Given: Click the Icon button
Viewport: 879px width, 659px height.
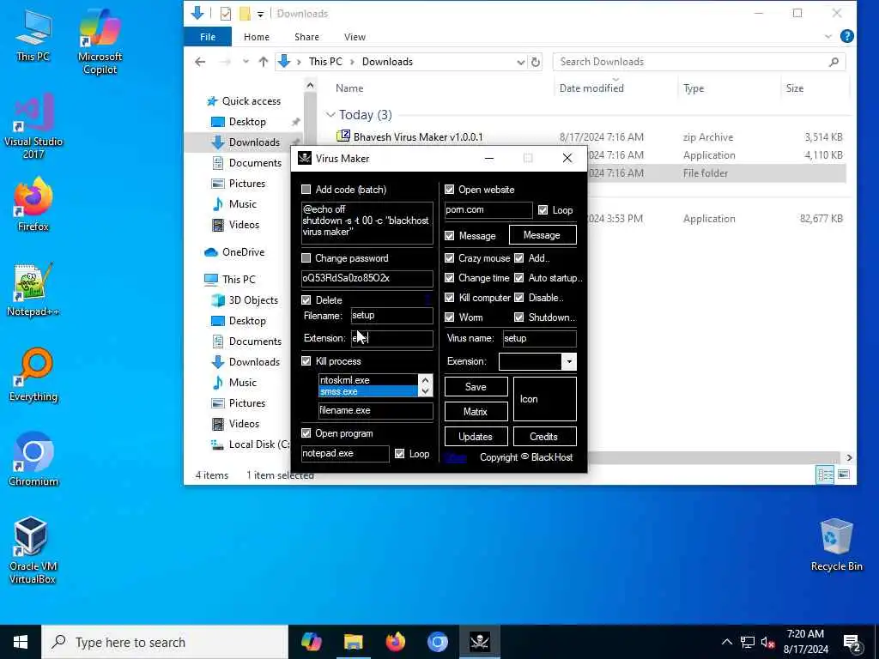Looking at the screenshot, I should 544,399.
